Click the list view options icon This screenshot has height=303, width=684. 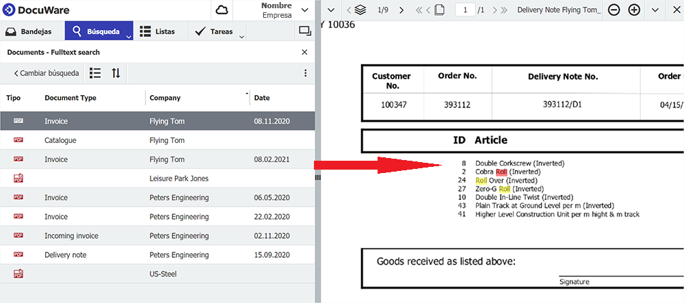95,73
